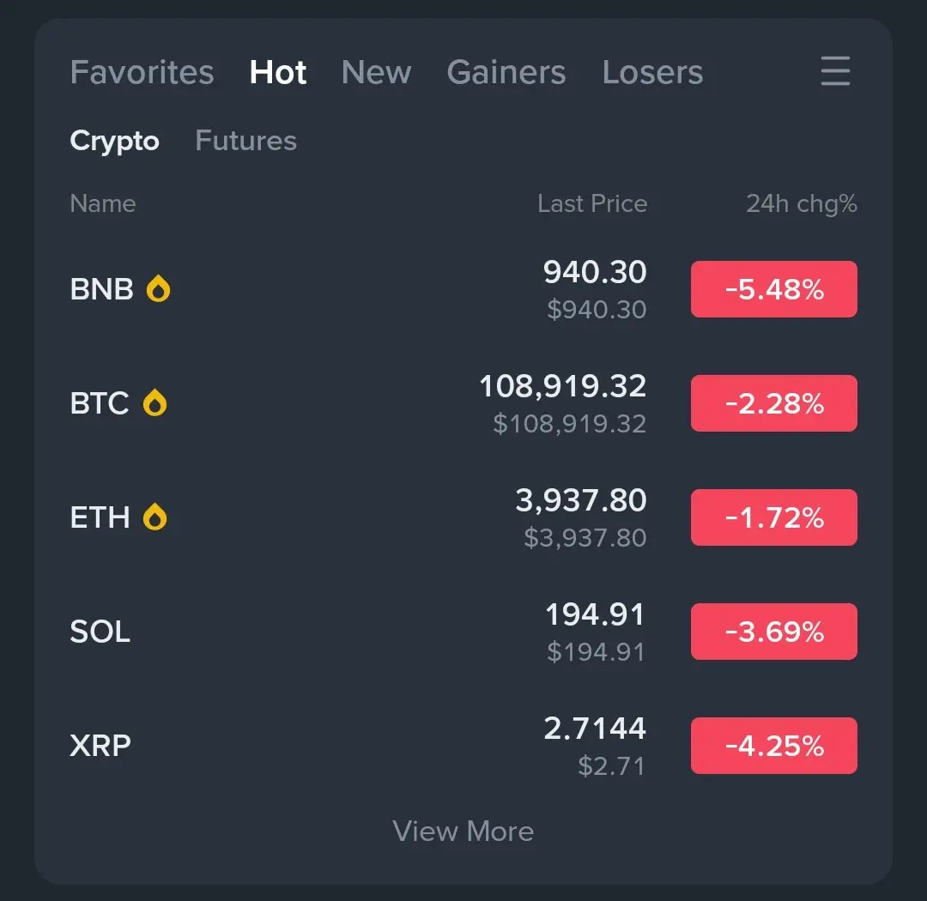Show the Gainers tab

click(506, 72)
